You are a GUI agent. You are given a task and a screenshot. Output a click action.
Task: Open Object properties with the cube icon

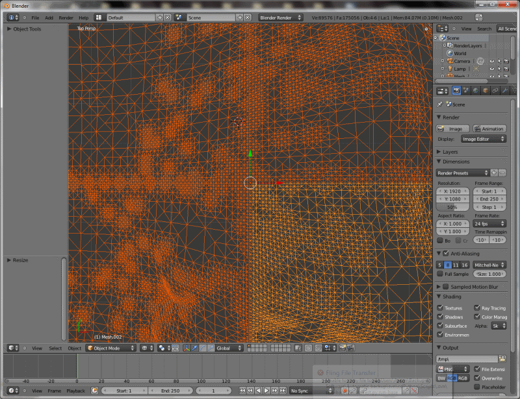point(484,90)
